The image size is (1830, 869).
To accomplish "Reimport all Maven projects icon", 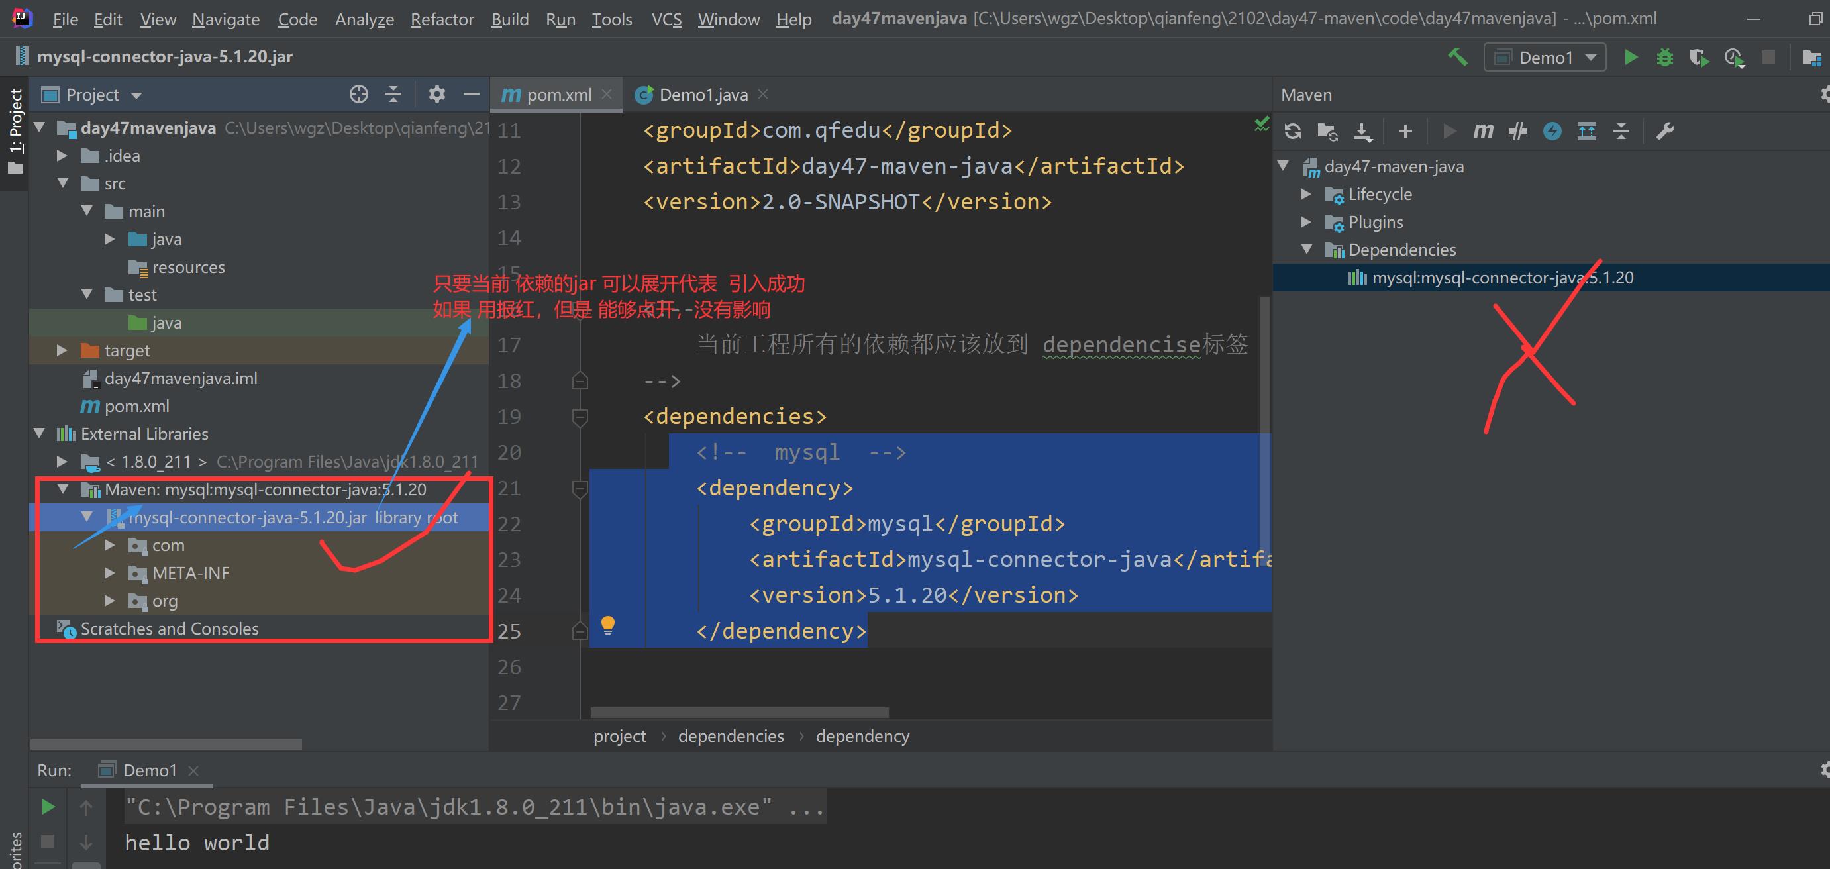I will [1293, 131].
